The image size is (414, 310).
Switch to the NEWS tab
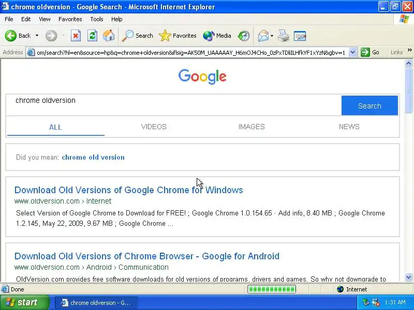click(349, 127)
